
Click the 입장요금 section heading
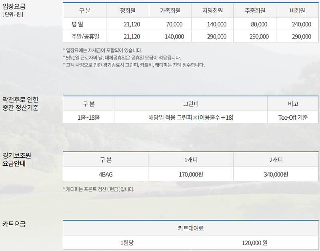(x=14, y=6)
